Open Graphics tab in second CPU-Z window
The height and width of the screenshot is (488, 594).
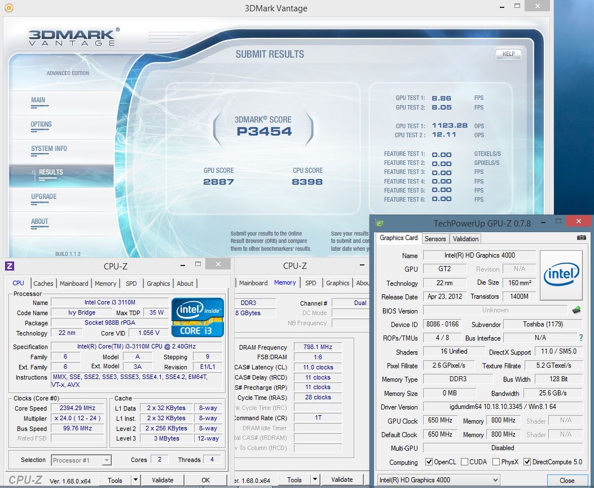337,283
